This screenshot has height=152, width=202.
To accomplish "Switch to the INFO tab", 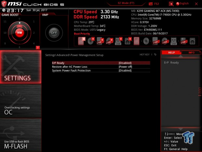I will point(192,53).
